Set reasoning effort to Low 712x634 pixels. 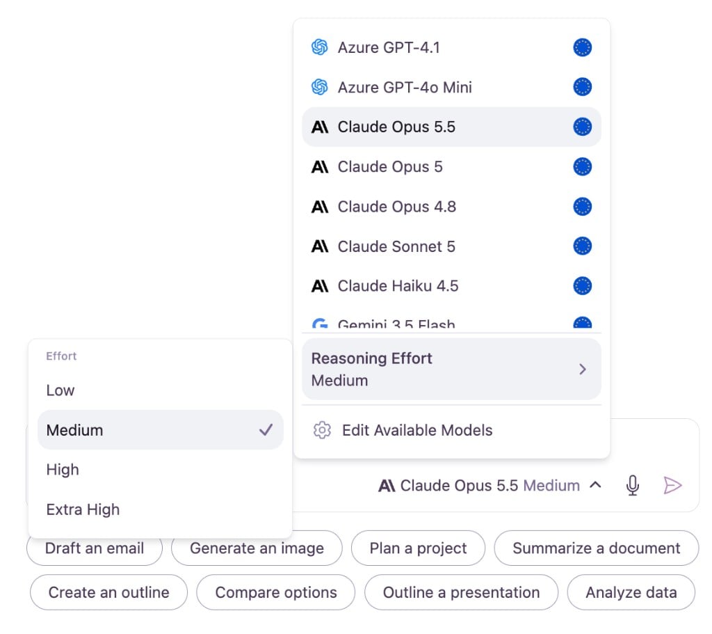[x=161, y=390]
